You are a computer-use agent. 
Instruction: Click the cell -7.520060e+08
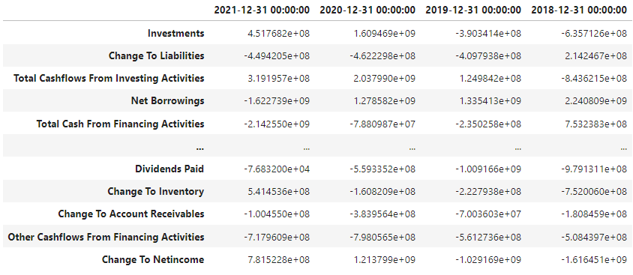click(594, 191)
